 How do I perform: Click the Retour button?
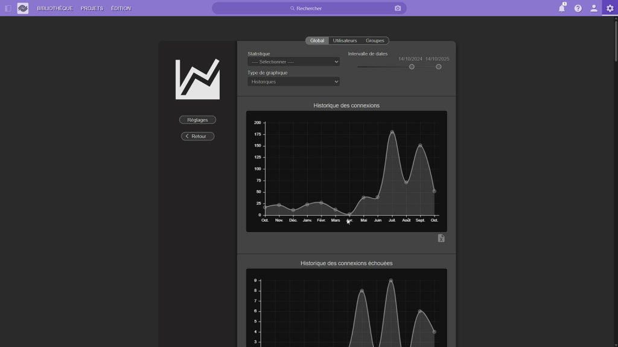click(x=197, y=136)
